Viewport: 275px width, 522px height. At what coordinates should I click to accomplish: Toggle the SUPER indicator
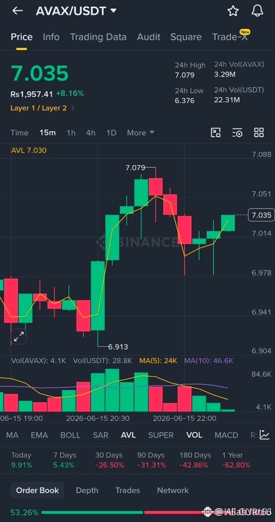(161, 435)
